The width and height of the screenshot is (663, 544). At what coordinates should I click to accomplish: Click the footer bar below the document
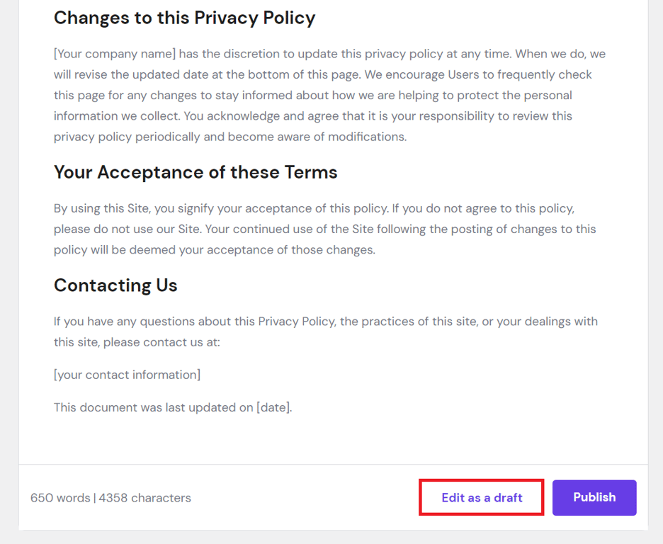coord(319,497)
